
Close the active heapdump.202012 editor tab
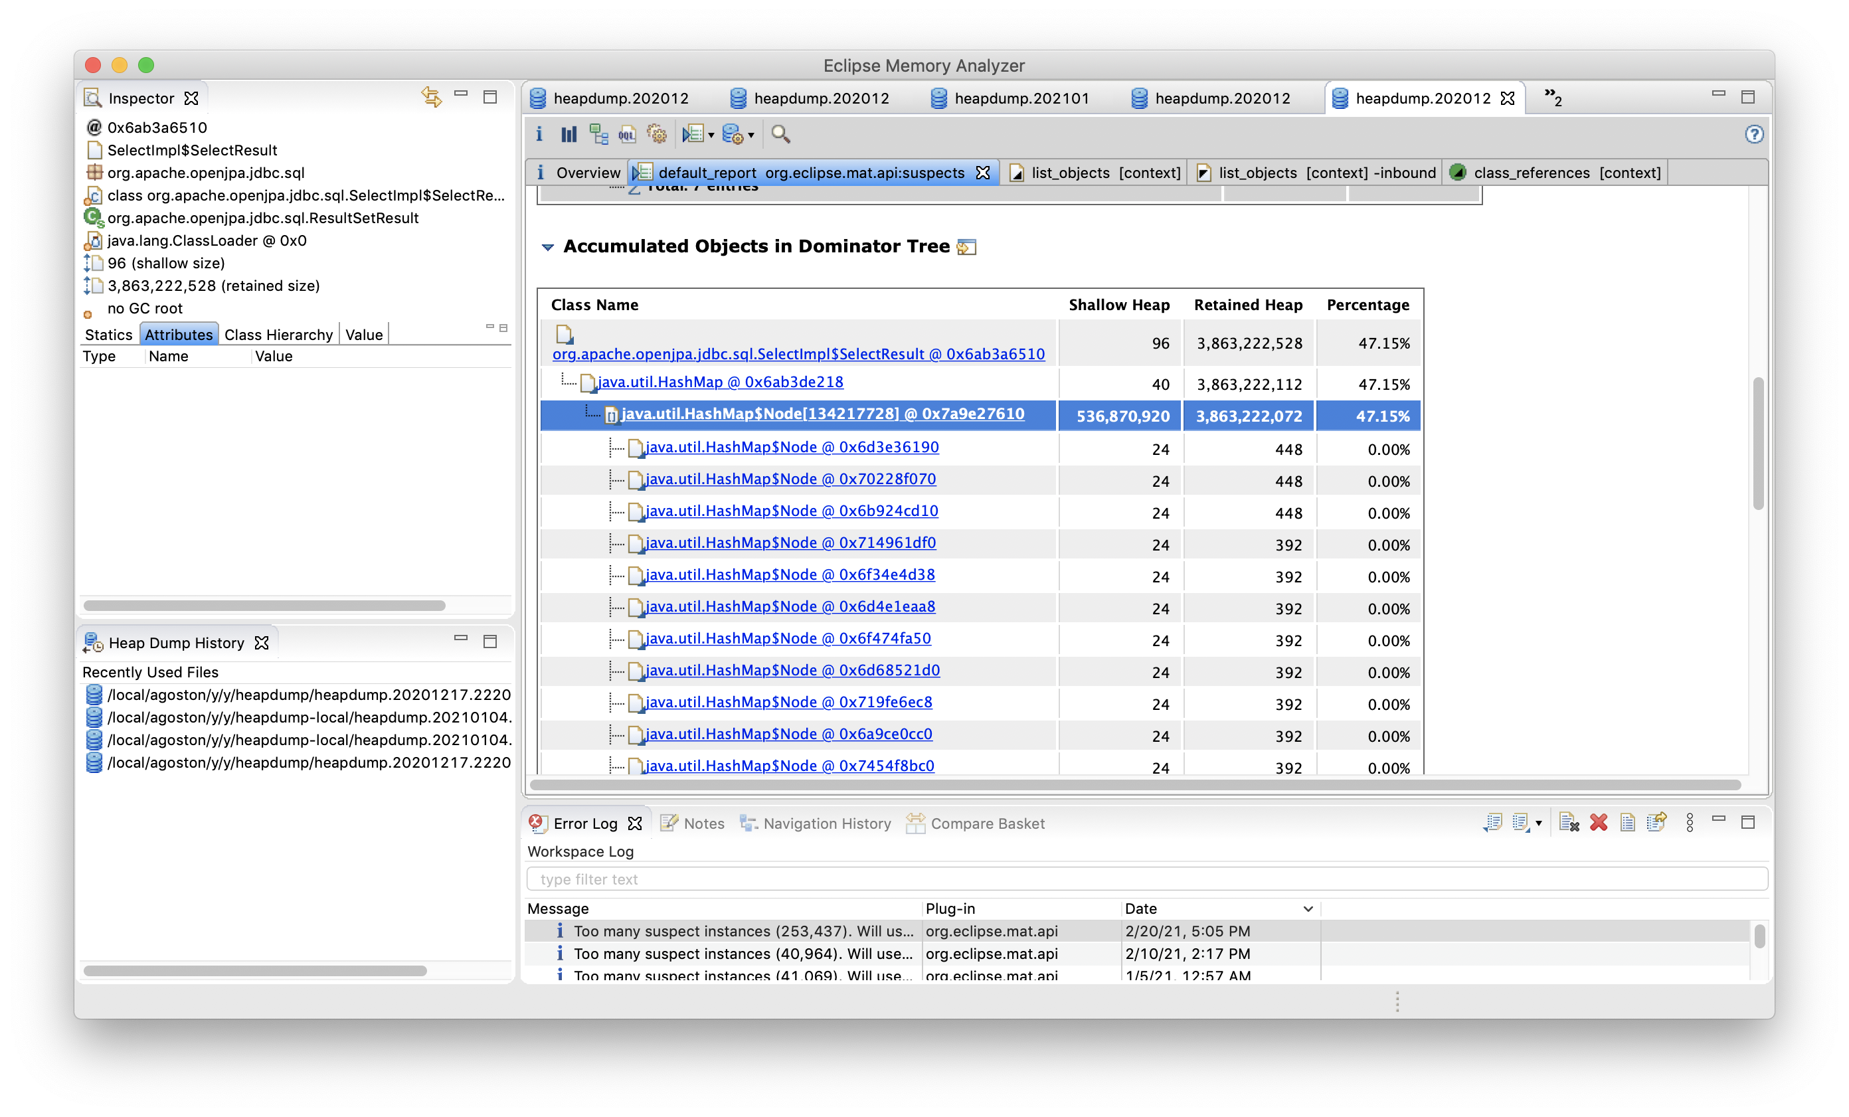1508,98
